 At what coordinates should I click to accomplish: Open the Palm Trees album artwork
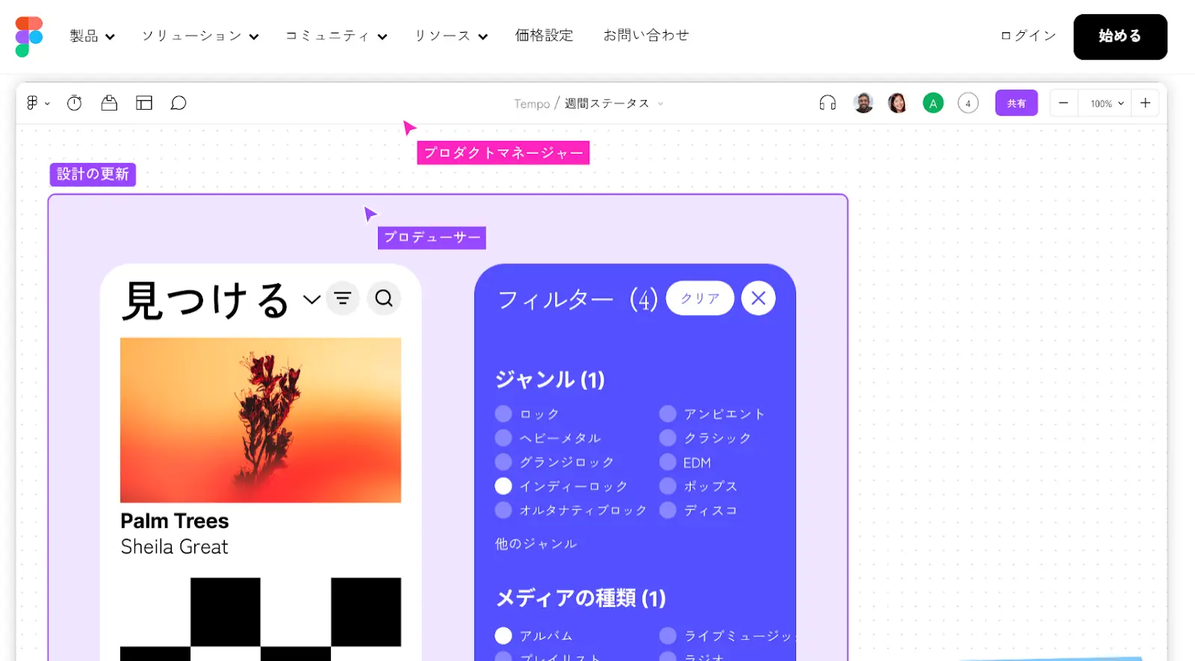(x=261, y=420)
